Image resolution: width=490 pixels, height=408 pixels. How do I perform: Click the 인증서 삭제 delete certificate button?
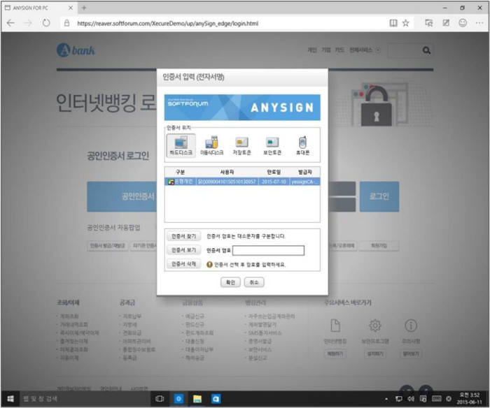[x=183, y=264]
